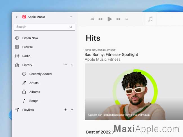Click the Artists microphone icon

pos(24,83)
